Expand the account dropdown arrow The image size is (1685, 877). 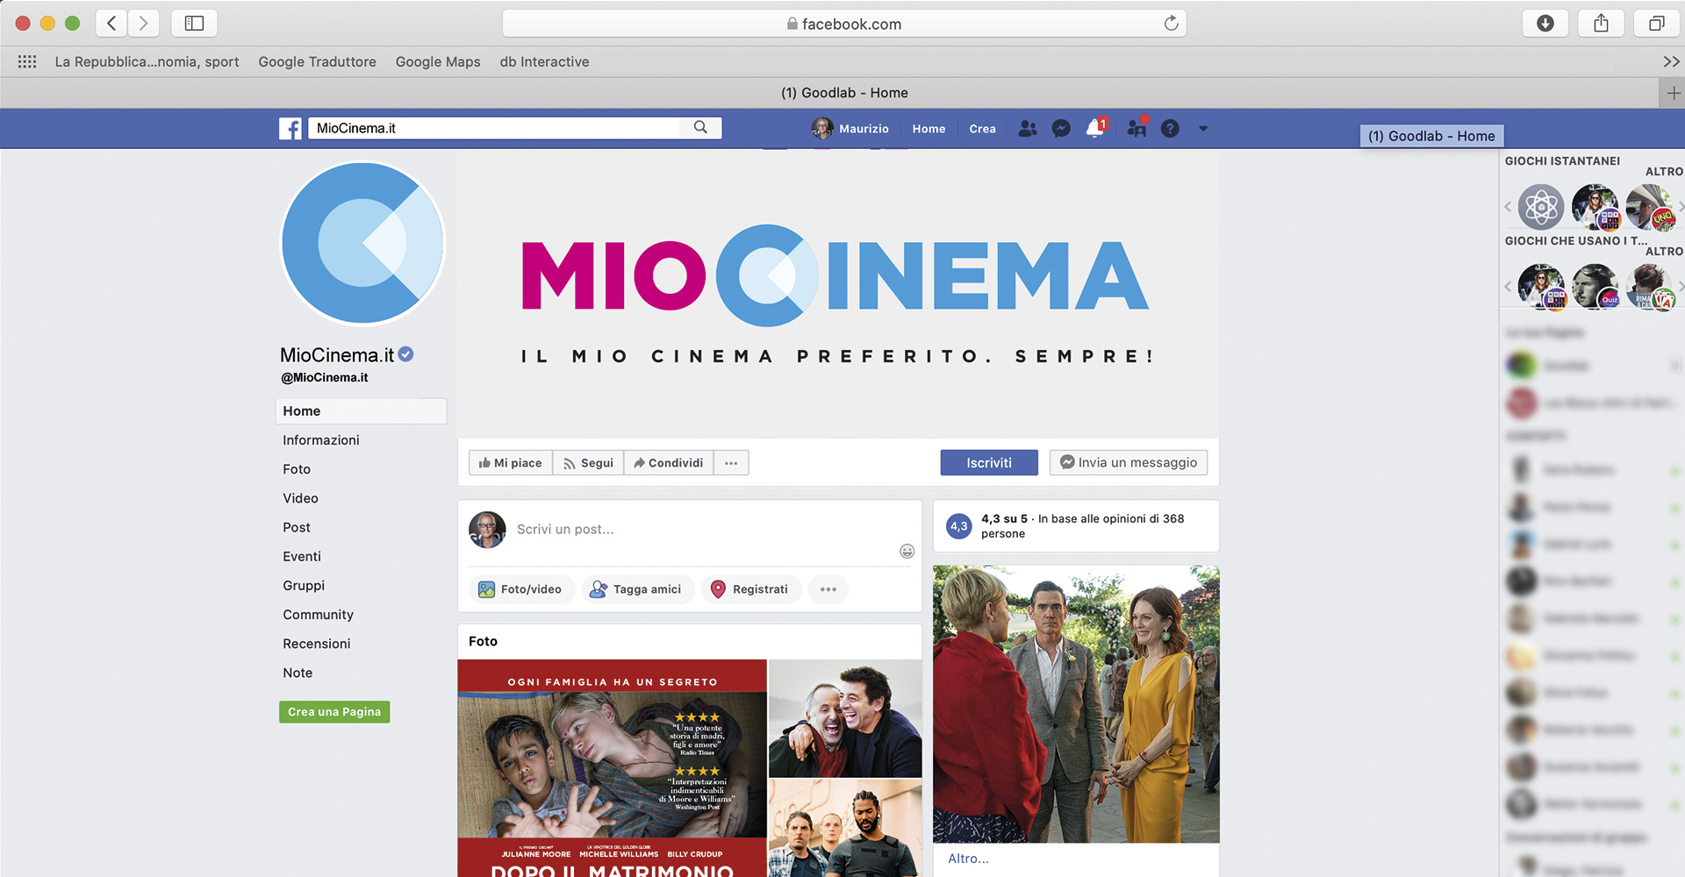pos(1203,129)
